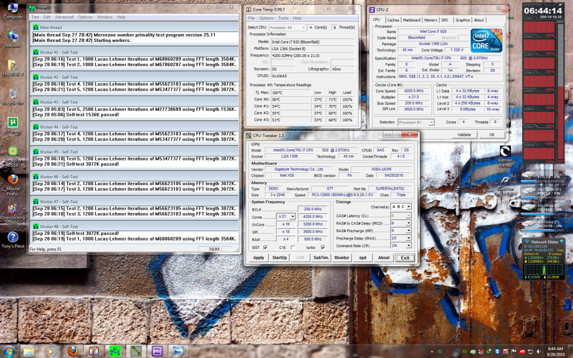Open the Channel(s) A B C dropdown
Image resolution: width=573 pixels, height=358 pixels.
[x=408, y=207]
